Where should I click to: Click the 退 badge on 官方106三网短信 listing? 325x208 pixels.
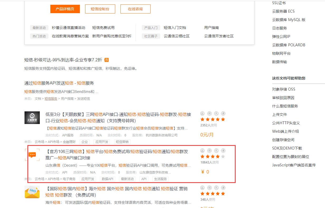pyautogui.click(x=223, y=151)
